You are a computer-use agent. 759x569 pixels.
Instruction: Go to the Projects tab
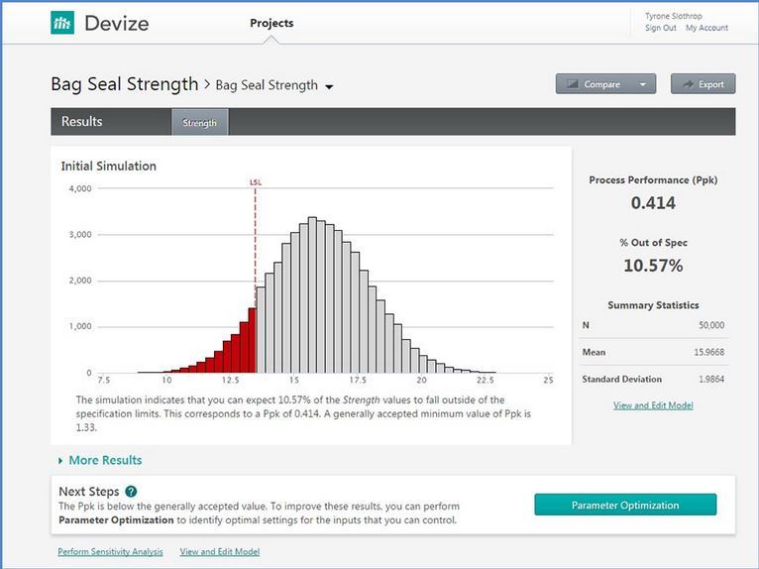(x=271, y=23)
